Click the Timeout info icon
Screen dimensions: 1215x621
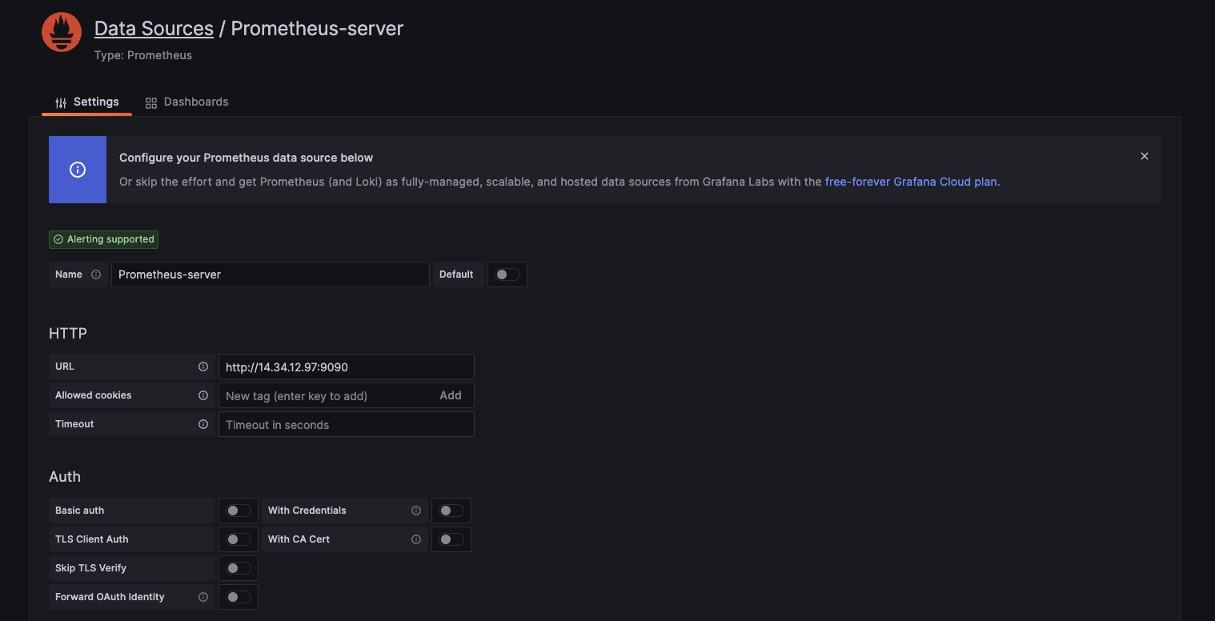pos(203,424)
